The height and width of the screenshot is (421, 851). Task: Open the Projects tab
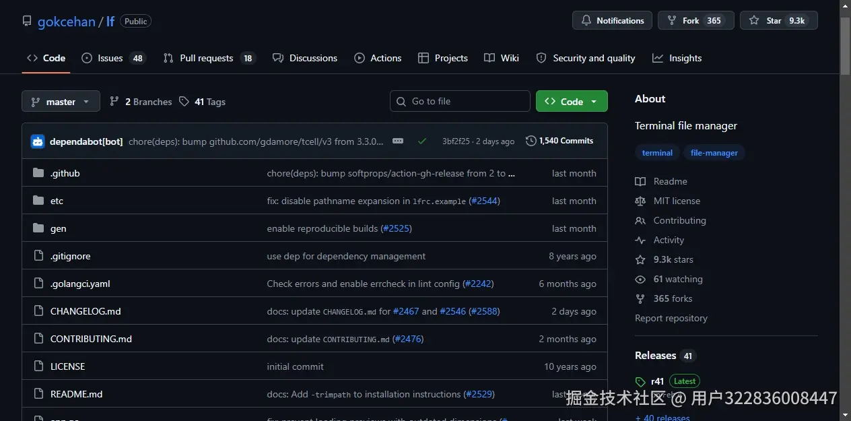(x=442, y=58)
